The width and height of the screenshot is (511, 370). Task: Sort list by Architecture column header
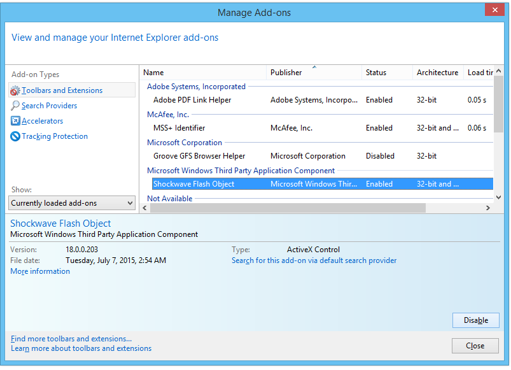(438, 73)
